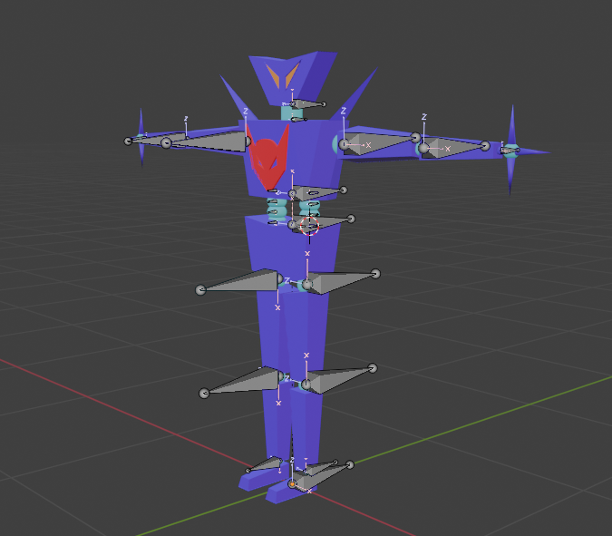
Task: Select the screen-left foot bone
Action: (266, 464)
